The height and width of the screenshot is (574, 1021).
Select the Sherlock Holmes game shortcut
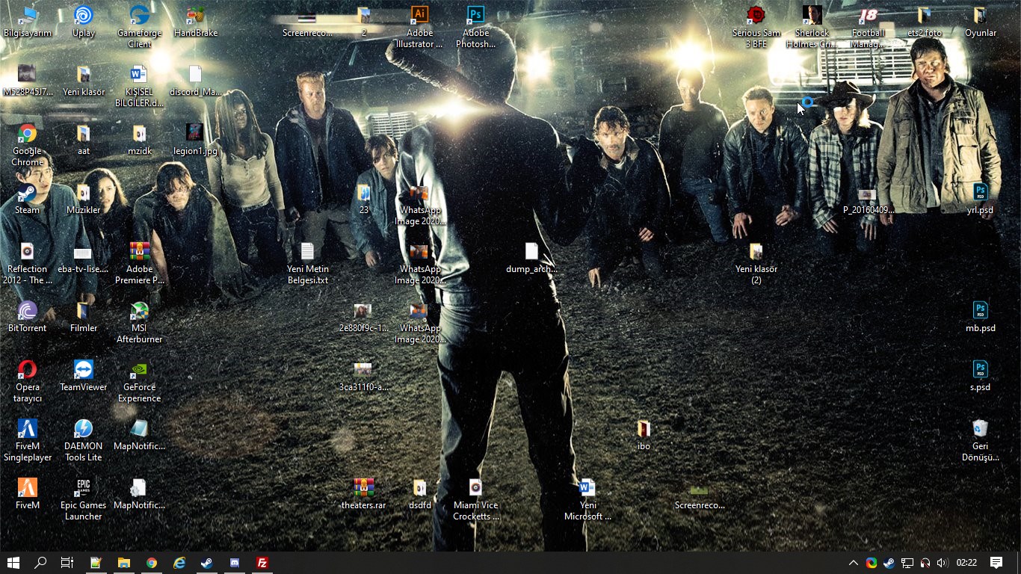[x=812, y=27]
